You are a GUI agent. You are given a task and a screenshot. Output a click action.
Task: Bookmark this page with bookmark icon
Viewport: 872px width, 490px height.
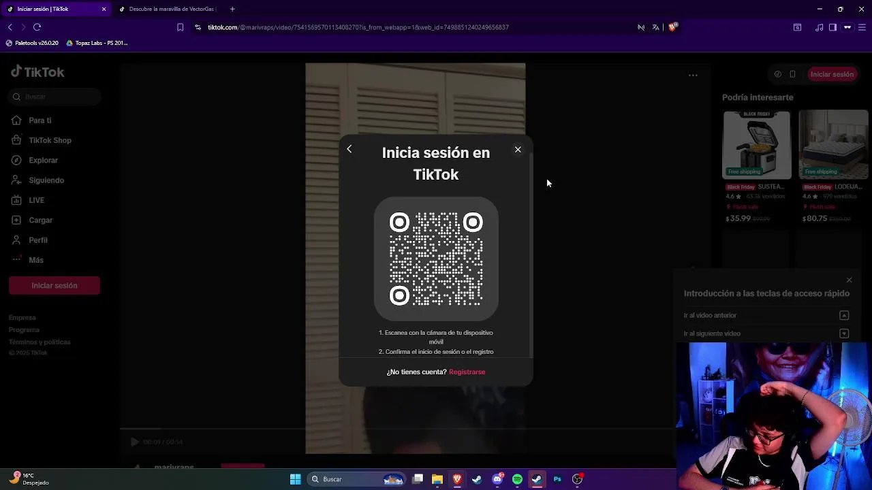point(180,27)
